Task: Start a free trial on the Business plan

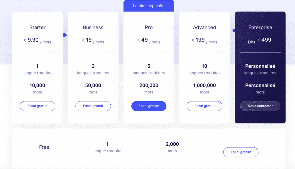Action: click(x=93, y=106)
